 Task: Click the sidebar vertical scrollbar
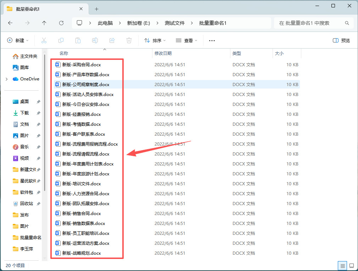coord(45,123)
